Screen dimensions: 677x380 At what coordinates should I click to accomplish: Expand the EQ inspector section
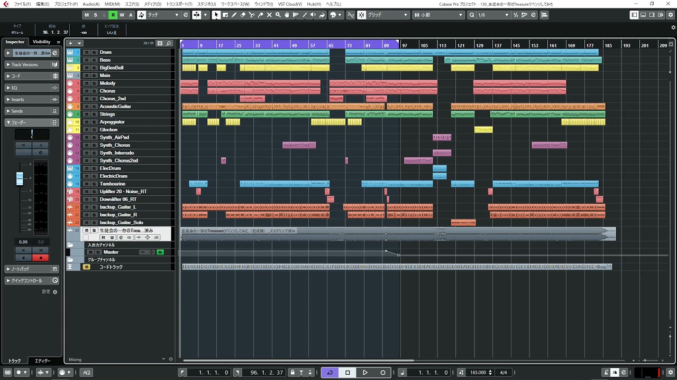15,88
